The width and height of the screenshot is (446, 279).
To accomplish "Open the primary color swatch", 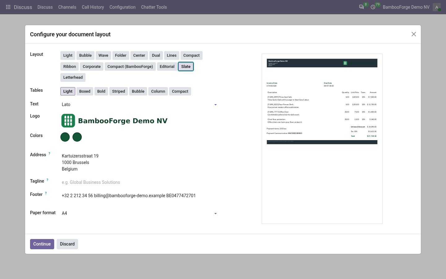I will point(65,137).
